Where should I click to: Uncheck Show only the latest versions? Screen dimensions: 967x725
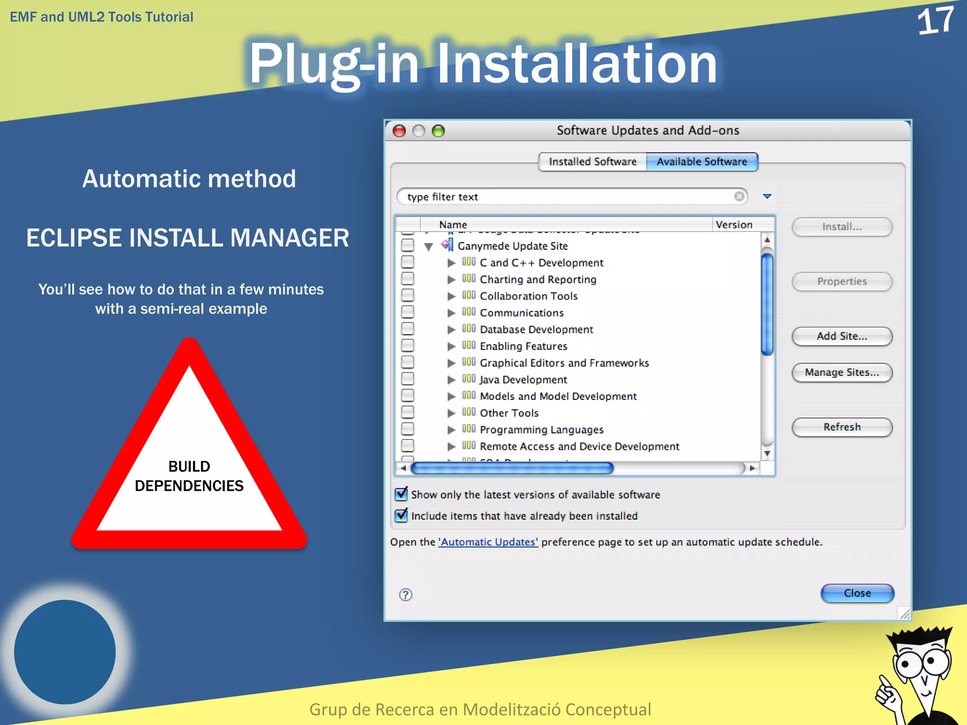point(401,494)
